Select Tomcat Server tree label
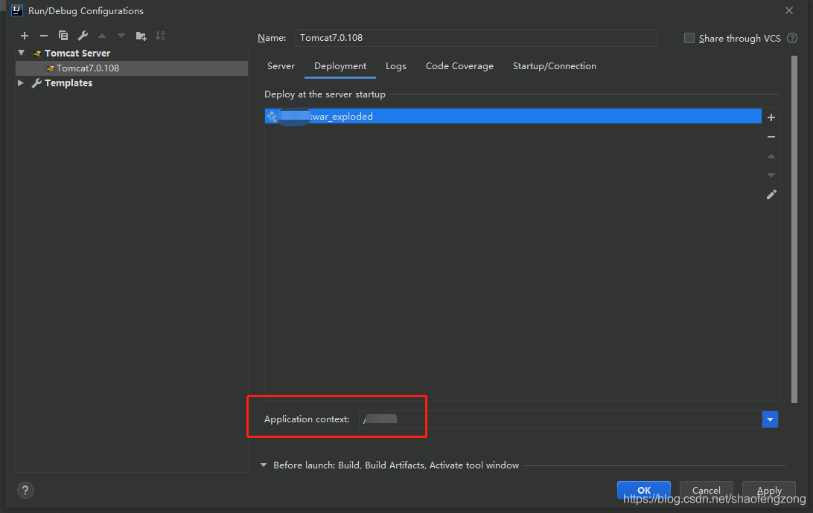The width and height of the screenshot is (813, 513). [x=77, y=53]
